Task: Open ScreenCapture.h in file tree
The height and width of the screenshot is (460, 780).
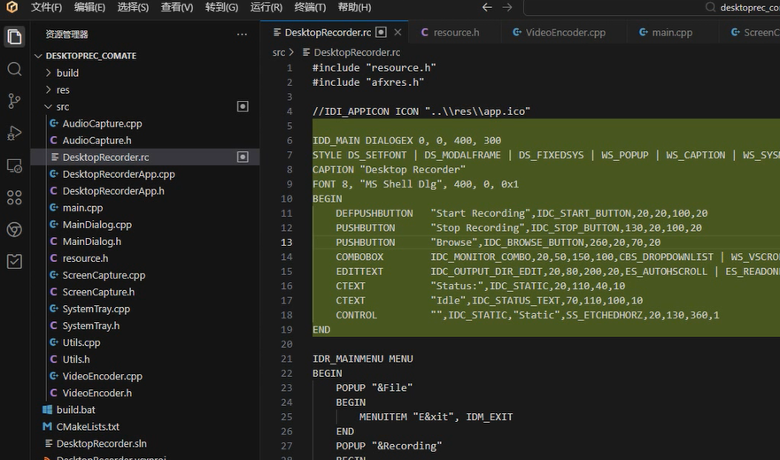Action: point(144,292)
